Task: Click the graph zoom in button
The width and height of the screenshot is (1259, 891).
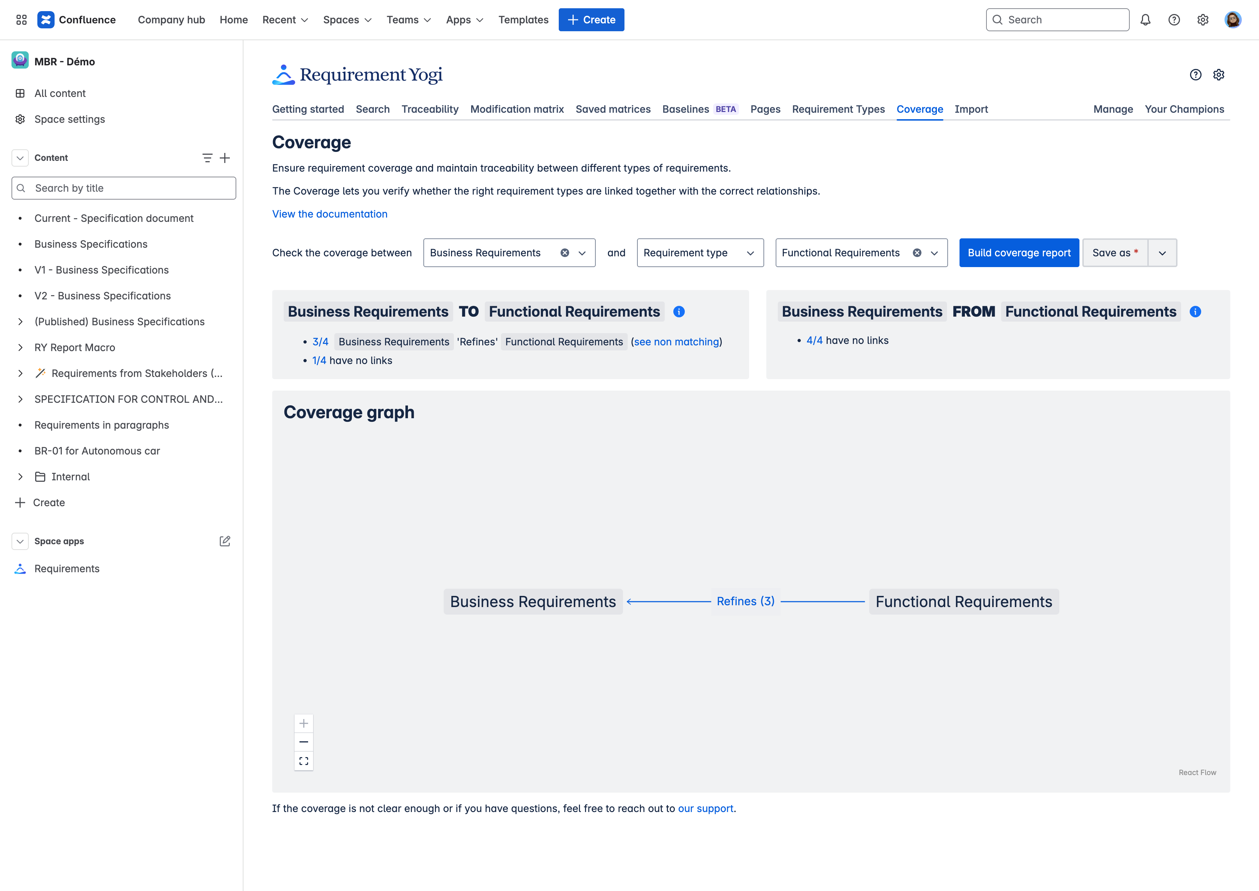Action: [x=303, y=723]
